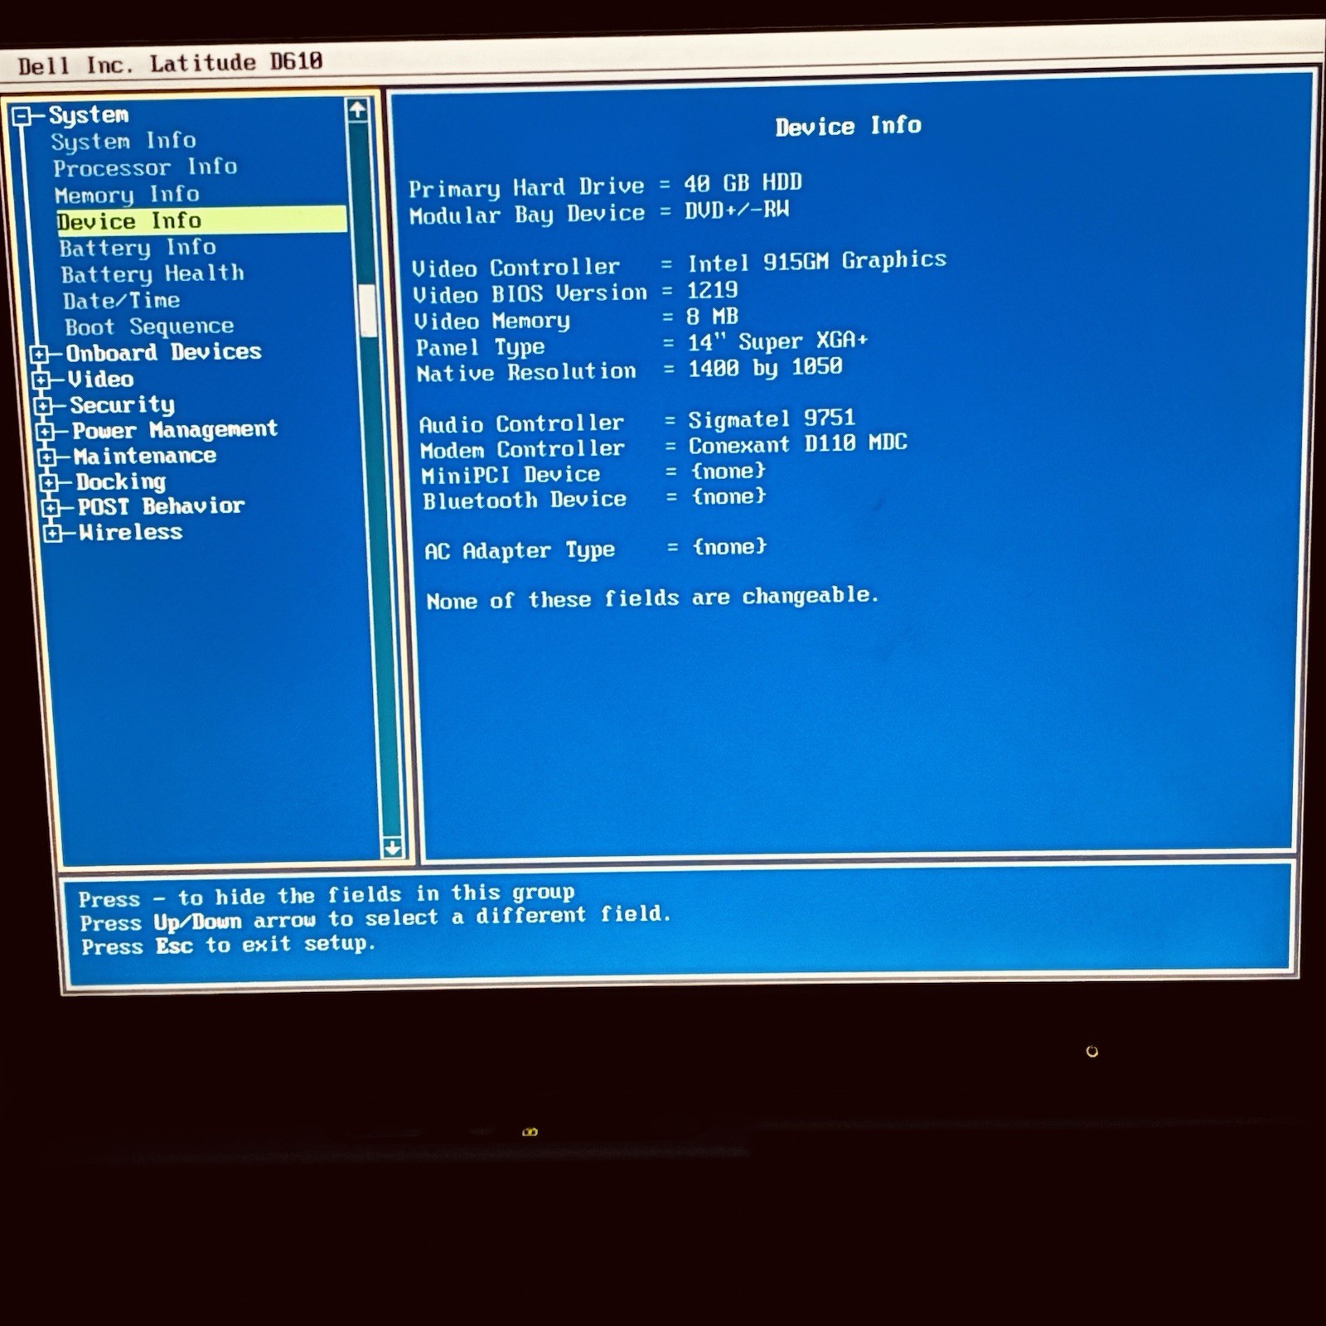This screenshot has width=1326, height=1326.
Task: Expand the Power Management group
Action: coord(45,432)
